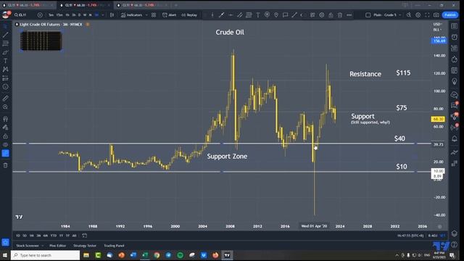
Task: Click the layout square icon
Action: point(368,15)
